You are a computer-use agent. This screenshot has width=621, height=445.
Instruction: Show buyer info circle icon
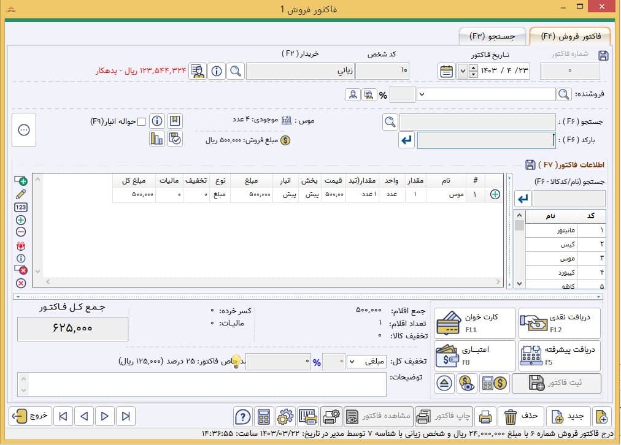216,71
